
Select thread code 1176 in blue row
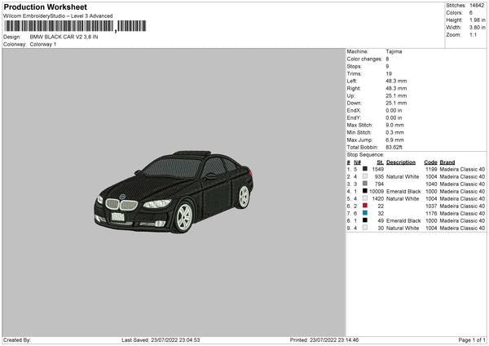431,213
